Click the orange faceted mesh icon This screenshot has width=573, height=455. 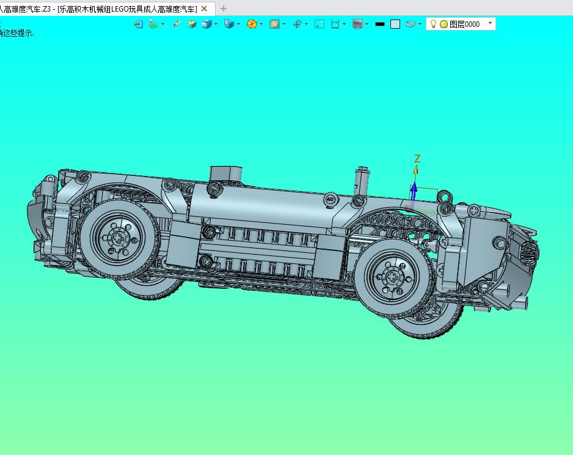[x=252, y=24]
